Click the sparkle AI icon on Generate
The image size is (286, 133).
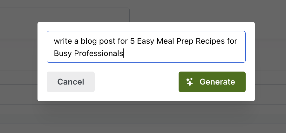(x=189, y=82)
